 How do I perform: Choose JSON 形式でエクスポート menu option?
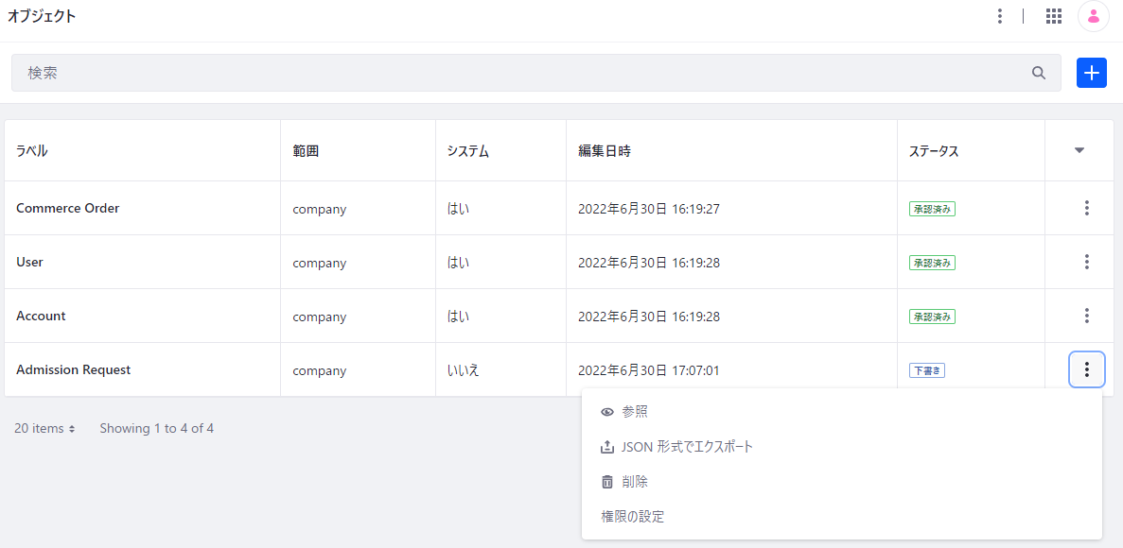(686, 447)
